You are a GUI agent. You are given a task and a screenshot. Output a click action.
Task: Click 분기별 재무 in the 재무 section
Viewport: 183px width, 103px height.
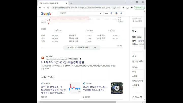click(137, 61)
